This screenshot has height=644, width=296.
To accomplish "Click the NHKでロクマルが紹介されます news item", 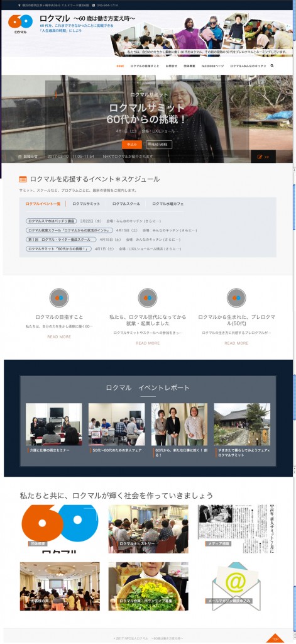I will (128, 157).
